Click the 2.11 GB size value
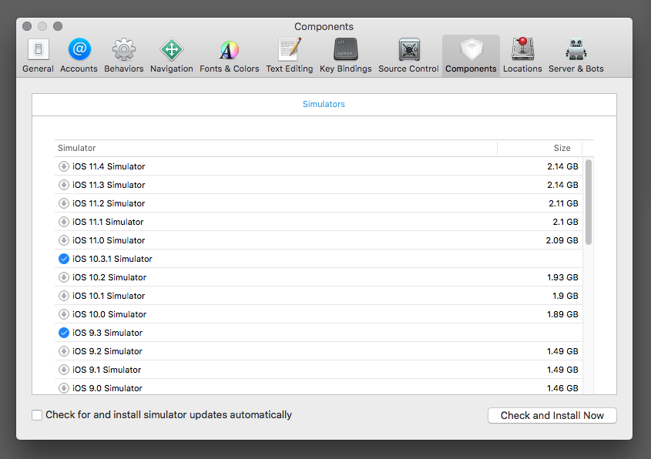Viewport: 651px width, 459px height. click(x=563, y=203)
